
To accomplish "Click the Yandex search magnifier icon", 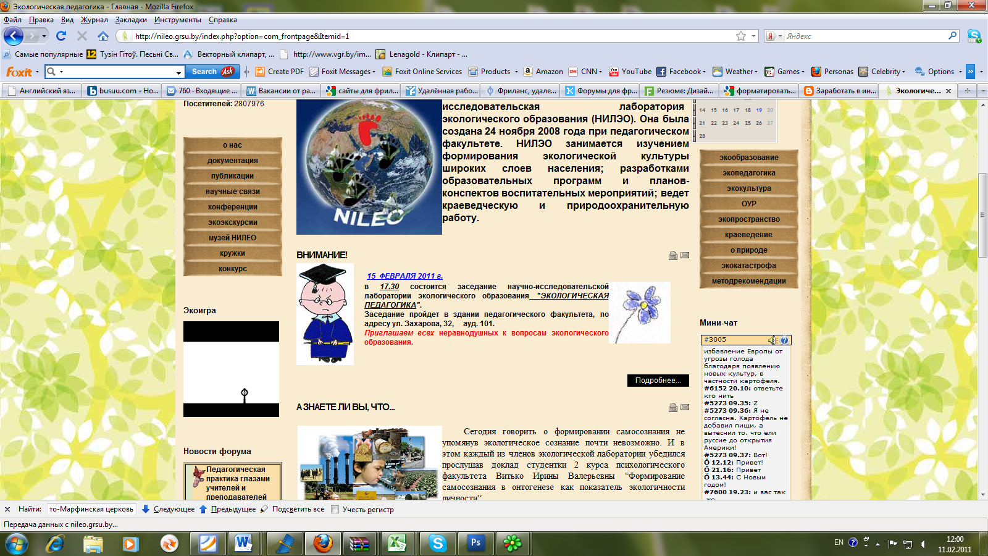I will pyautogui.click(x=953, y=36).
